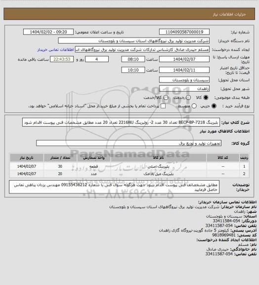Click the goods group field تجهیزات تولید و توزیع برق
The width and height of the screenshot is (259, 285).
click(x=129, y=143)
